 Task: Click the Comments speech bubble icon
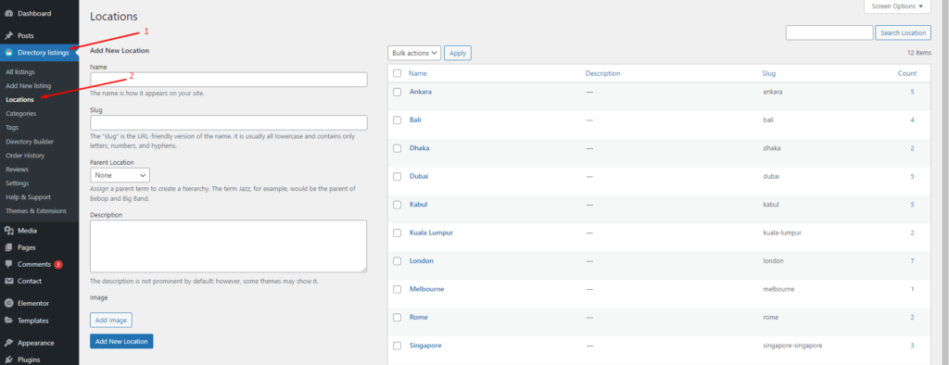pos(9,265)
